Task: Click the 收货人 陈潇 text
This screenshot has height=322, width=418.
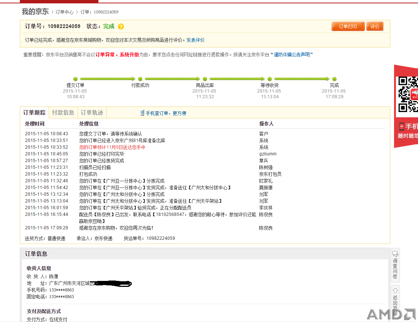Action: point(42,277)
